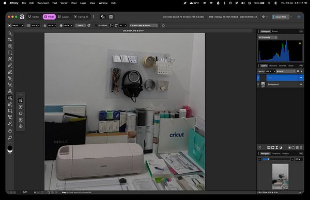Choose the Selection Brush tool
Viewport: 310px width, 200px height.
coord(10,46)
